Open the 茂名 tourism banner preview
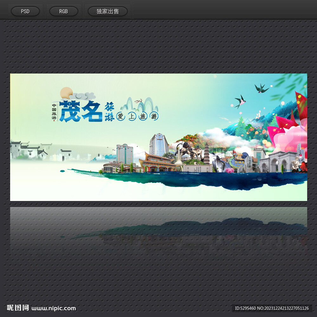The height and width of the screenshot is (317, 317). [158, 137]
